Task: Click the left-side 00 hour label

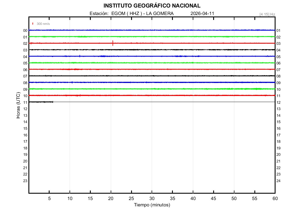Action: 25,31
